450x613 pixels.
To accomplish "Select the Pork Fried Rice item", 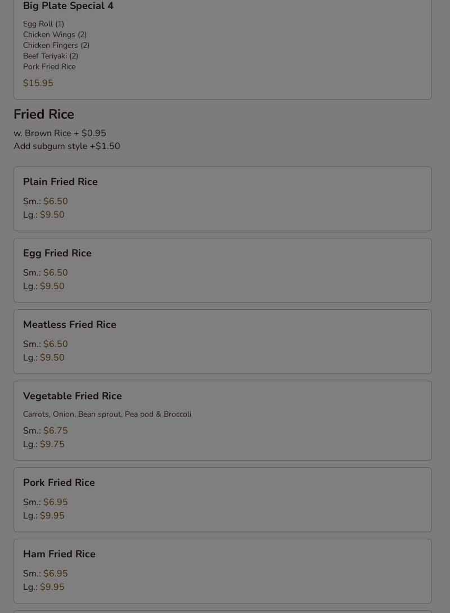I will pos(59,483).
